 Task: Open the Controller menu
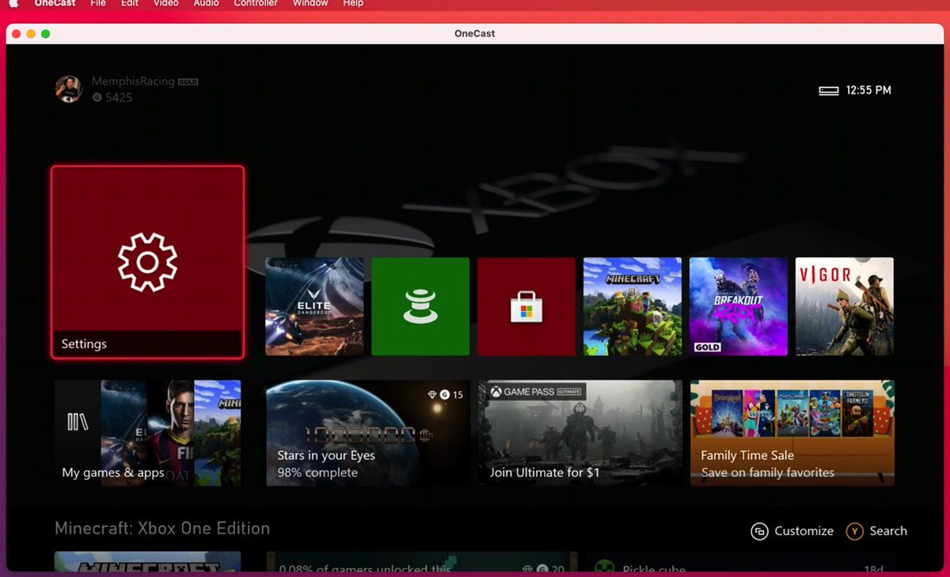point(256,3)
